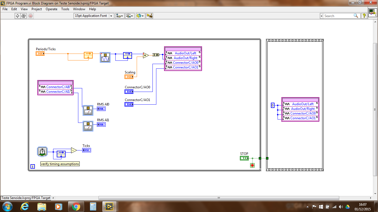
Task: Click the context help question mark
Action: tap(364, 16)
